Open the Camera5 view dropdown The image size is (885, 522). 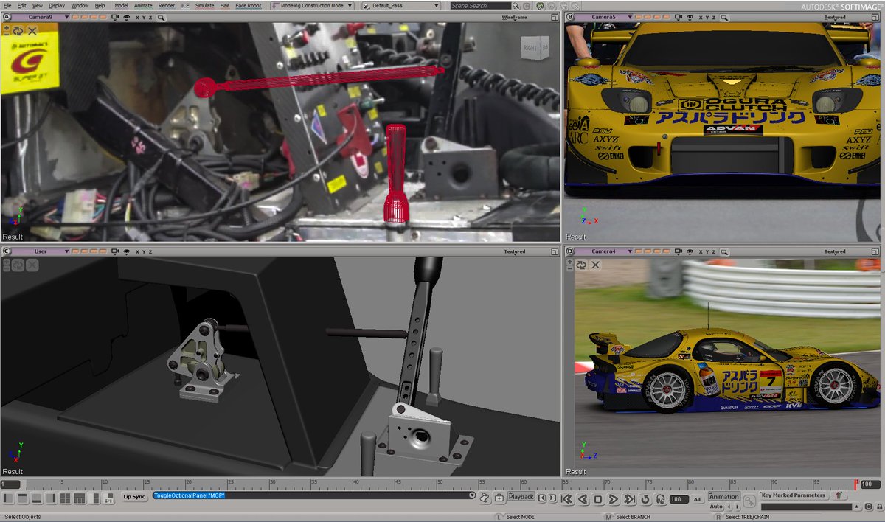604,17
